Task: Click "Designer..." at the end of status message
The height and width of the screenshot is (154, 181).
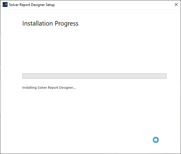Action: (69, 88)
